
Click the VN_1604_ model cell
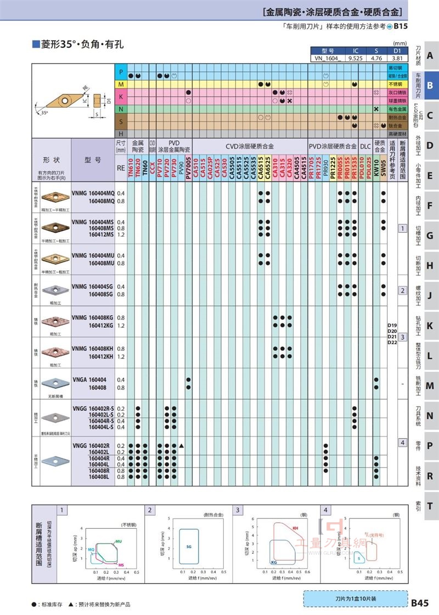328,58
